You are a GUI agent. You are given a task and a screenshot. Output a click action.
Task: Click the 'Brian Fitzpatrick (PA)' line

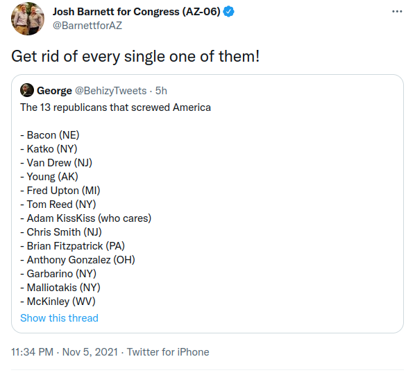(x=72, y=246)
